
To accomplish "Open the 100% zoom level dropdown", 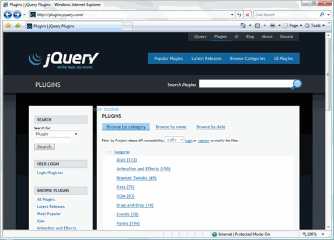I will point(323,234).
